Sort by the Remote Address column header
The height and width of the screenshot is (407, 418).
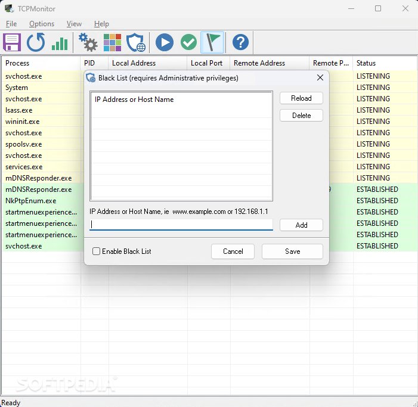tap(270, 63)
